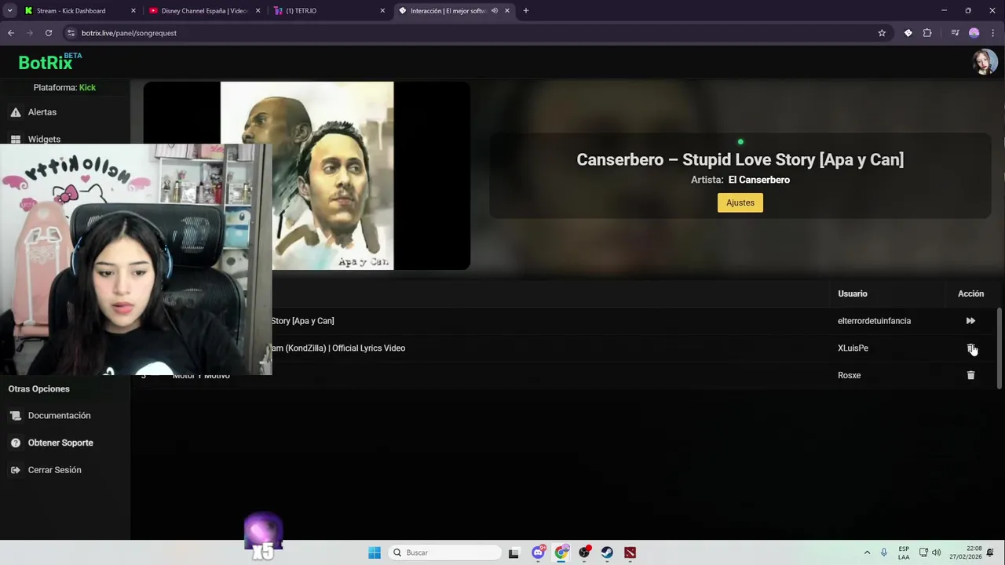Click artist name El Canserbero
The height and width of the screenshot is (565, 1005).
click(x=758, y=180)
